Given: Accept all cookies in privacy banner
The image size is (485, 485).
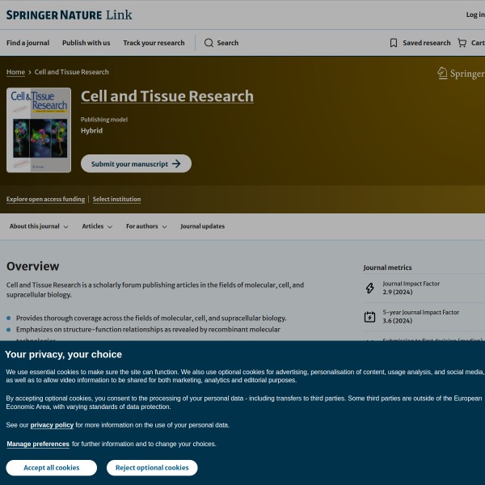Looking at the screenshot, I should point(51,467).
